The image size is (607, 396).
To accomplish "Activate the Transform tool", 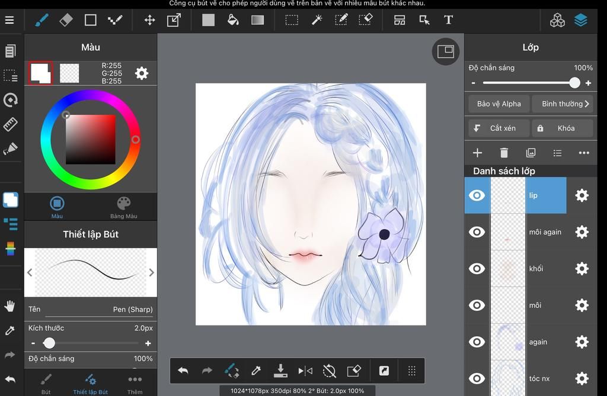I will 174,20.
